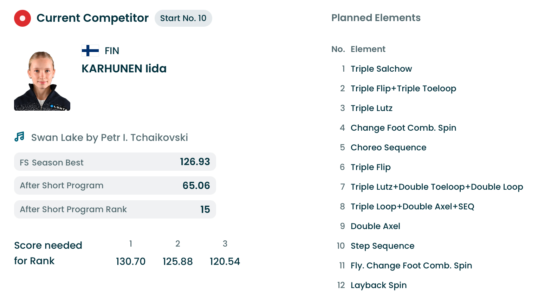The width and height of the screenshot is (545, 306).
Task: Select the Layback Spin element
Action: point(378,285)
